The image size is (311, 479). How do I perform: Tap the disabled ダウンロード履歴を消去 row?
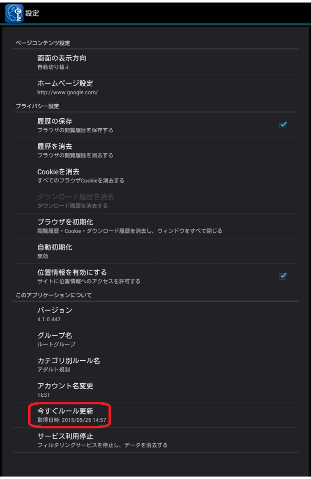pos(155,201)
